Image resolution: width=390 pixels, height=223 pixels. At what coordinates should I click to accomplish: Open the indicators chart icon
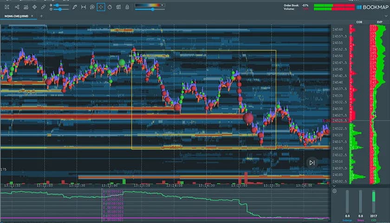(x=26, y=7)
